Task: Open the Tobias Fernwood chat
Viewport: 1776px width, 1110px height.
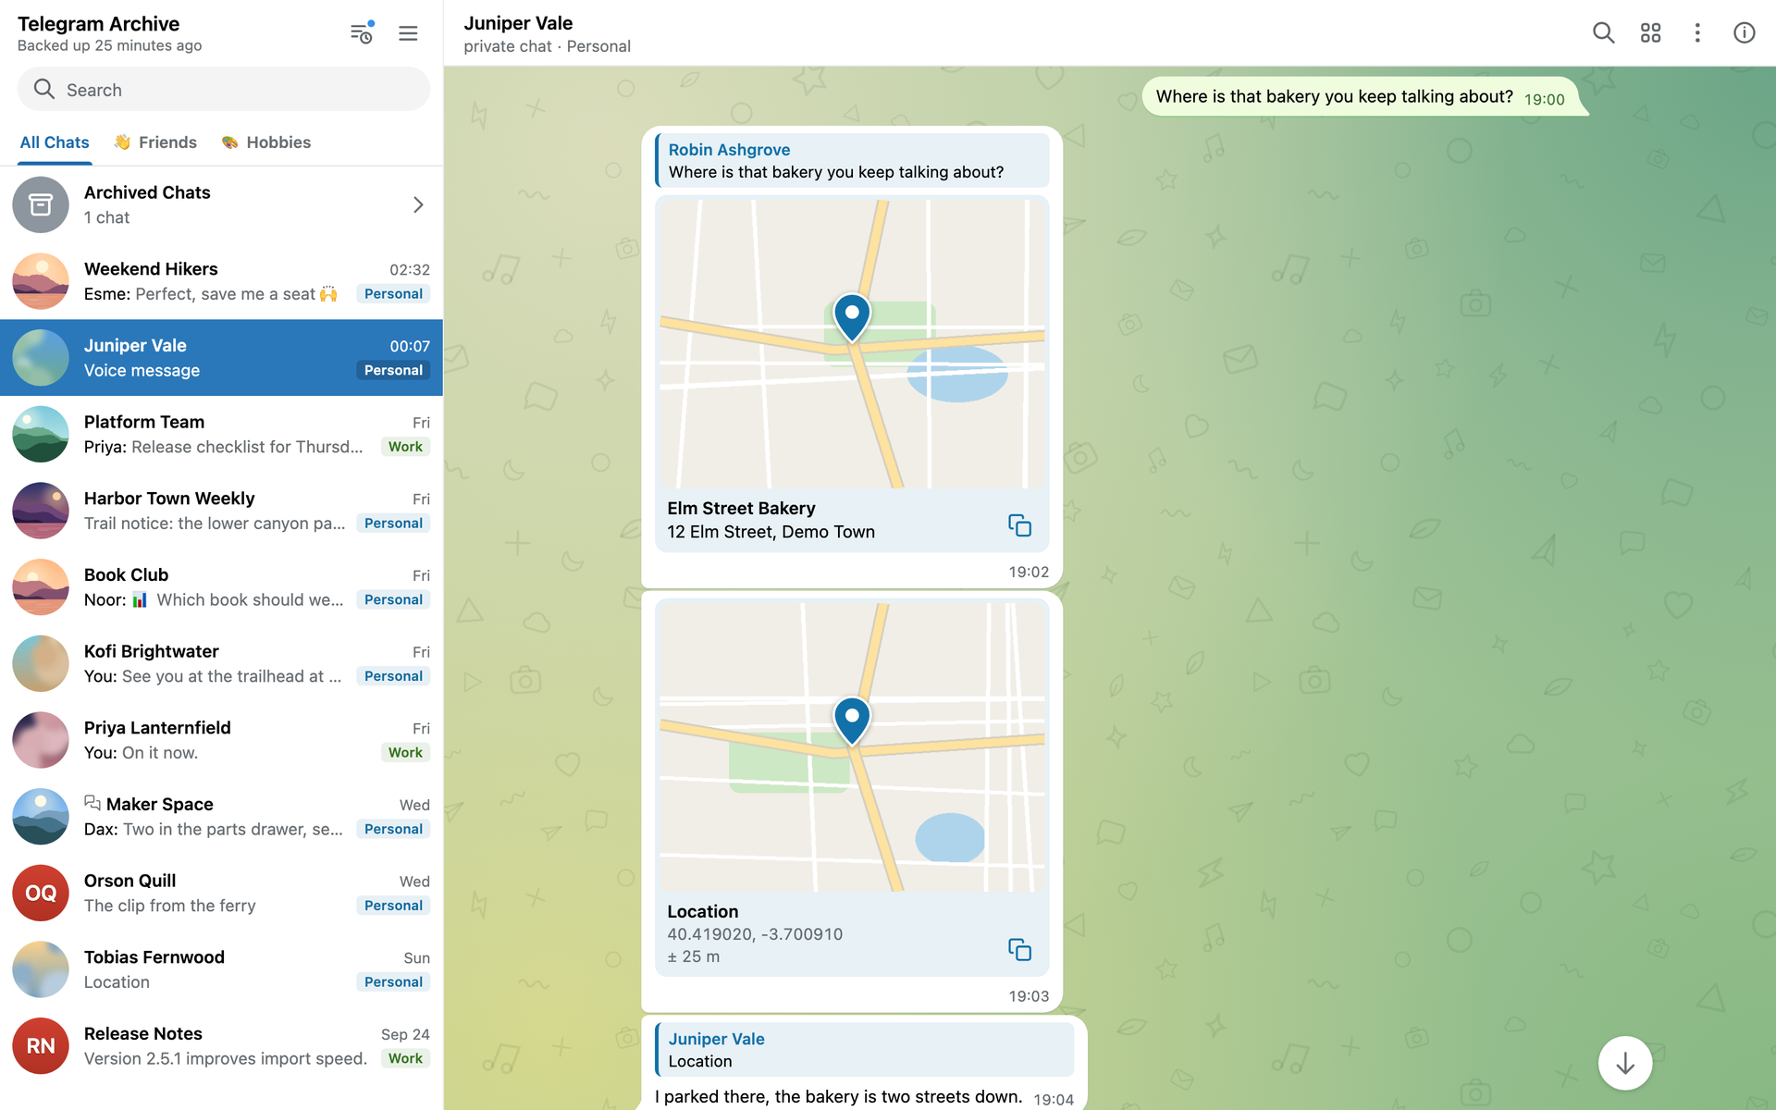Action: [x=222, y=969]
